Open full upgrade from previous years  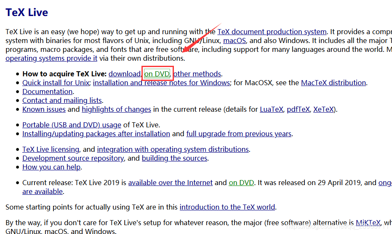(x=239, y=134)
